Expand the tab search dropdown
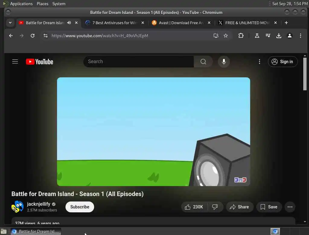 pos(10,23)
